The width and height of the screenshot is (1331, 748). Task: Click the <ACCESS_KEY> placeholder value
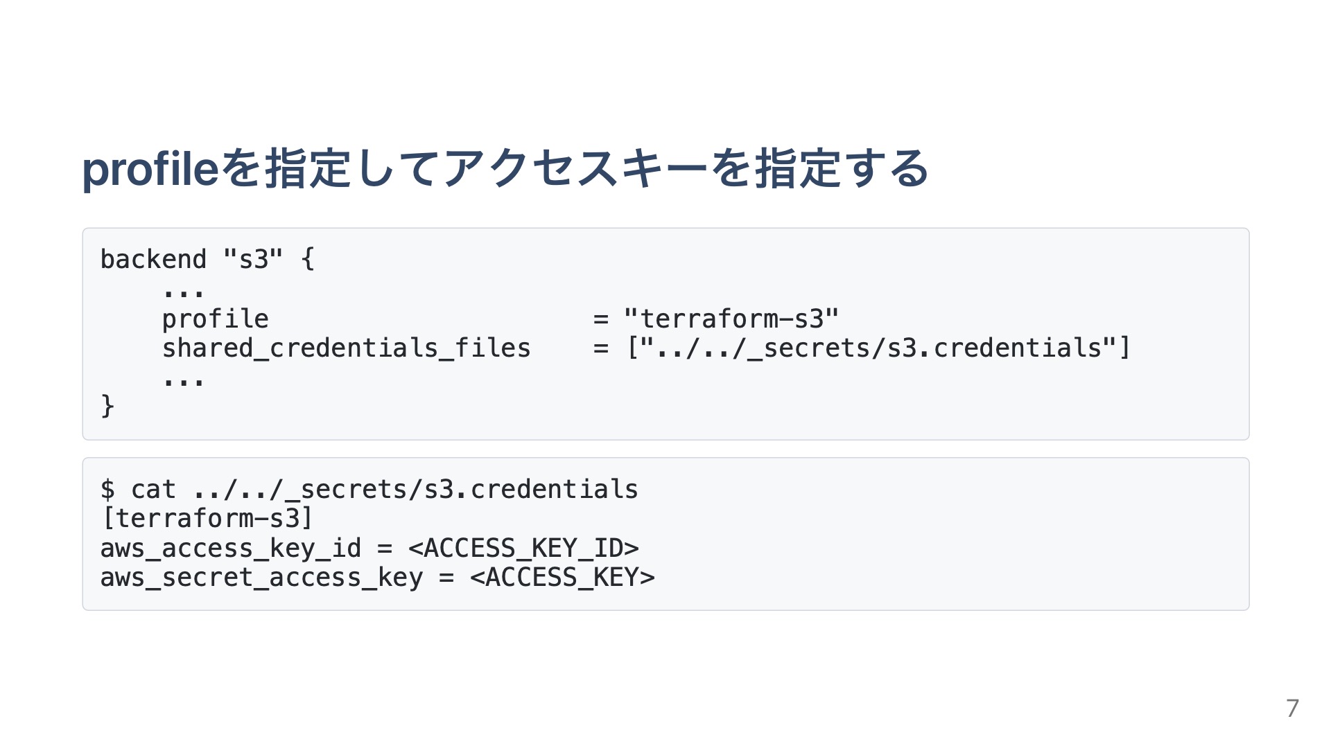pos(562,578)
